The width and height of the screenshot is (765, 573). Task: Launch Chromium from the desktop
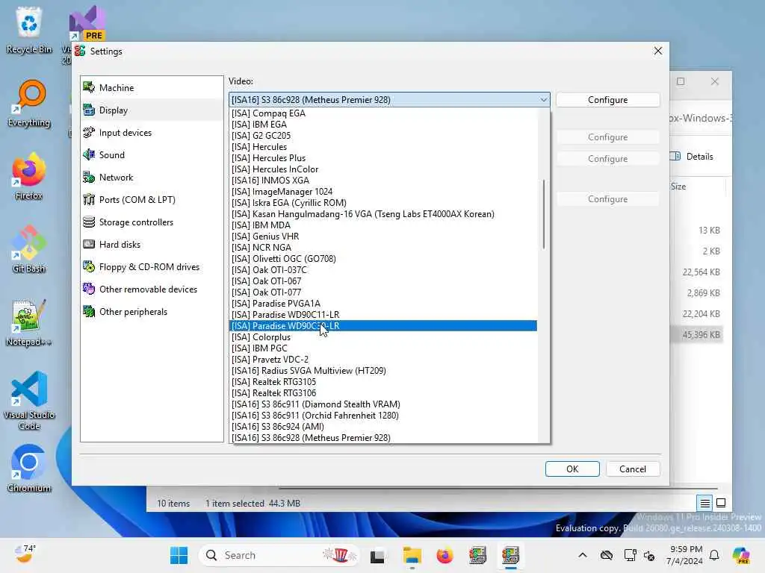pos(29,469)
